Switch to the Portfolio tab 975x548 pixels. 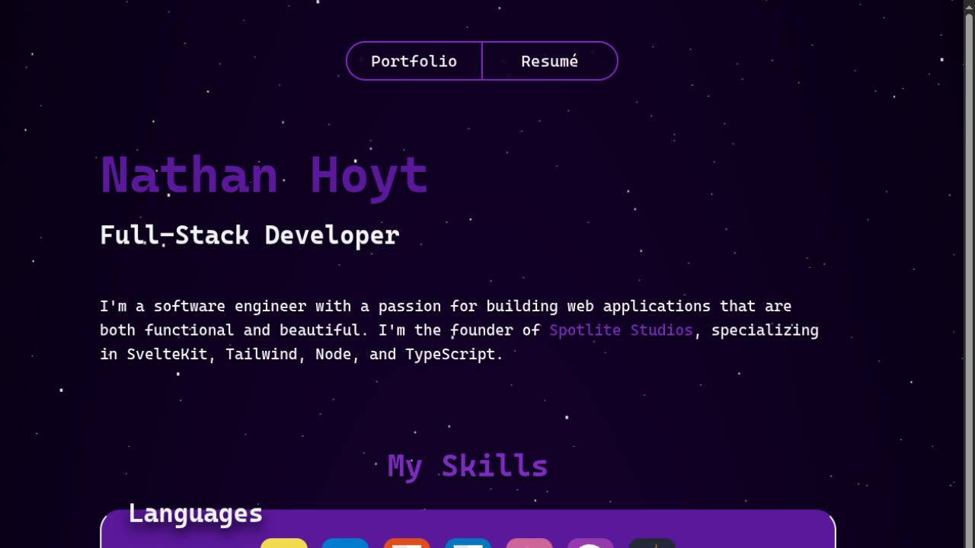[x=414, y=61]
